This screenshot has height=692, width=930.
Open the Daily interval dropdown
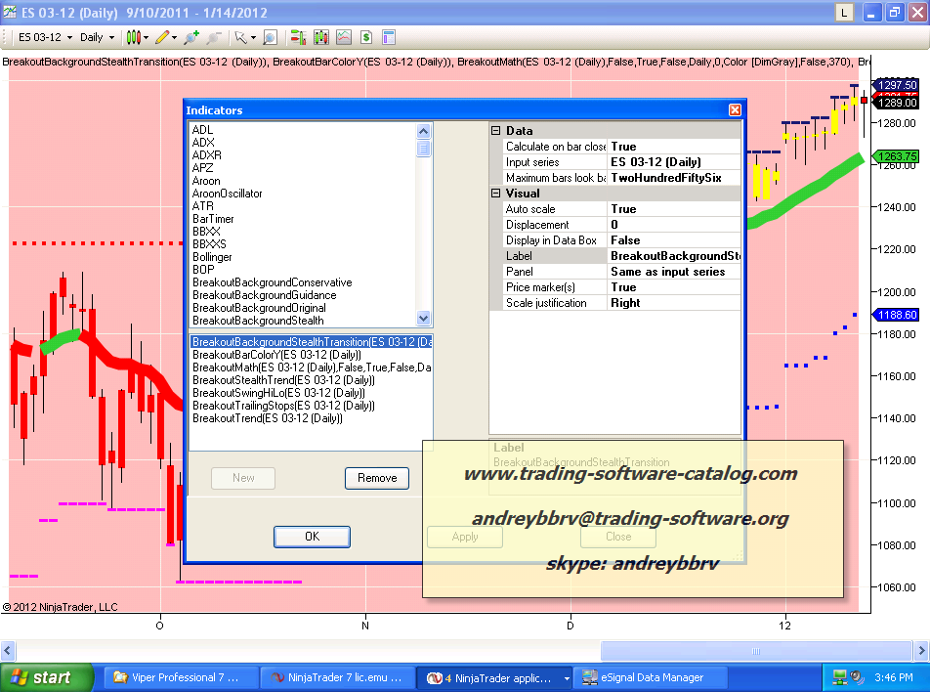(x=97, y=37)
